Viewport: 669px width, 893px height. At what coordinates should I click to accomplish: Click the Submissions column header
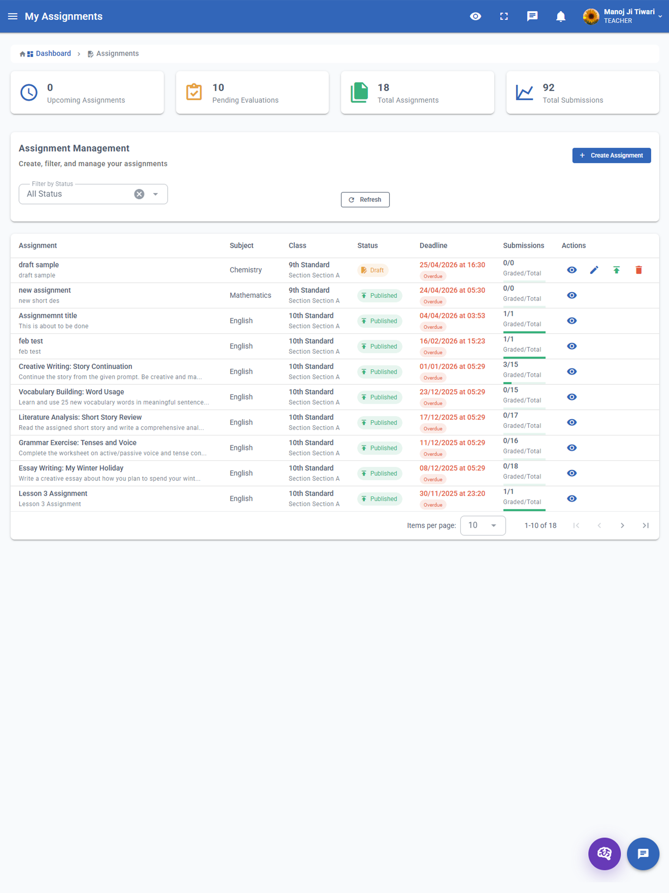click(523, 246)
